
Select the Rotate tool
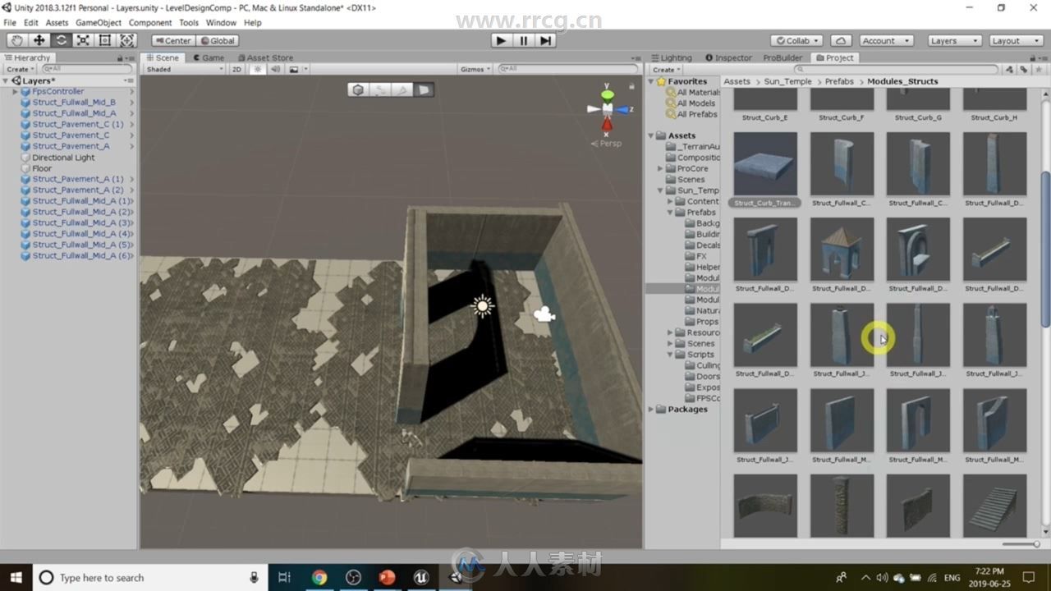tap(61, 40)
